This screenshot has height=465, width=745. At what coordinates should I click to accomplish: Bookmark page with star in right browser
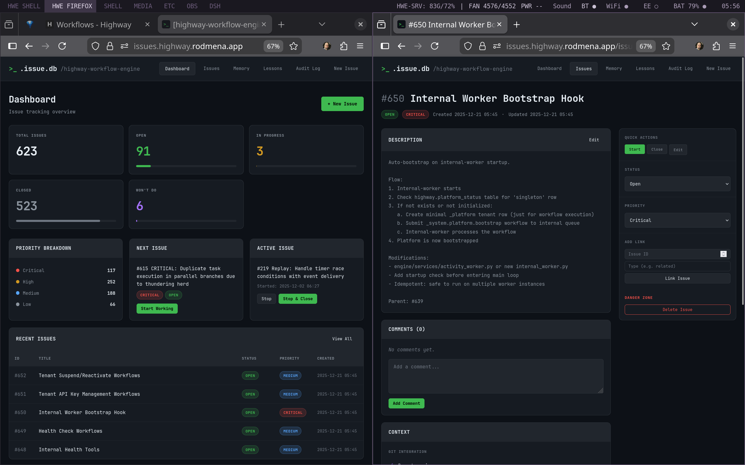click(x=666, y=46)
